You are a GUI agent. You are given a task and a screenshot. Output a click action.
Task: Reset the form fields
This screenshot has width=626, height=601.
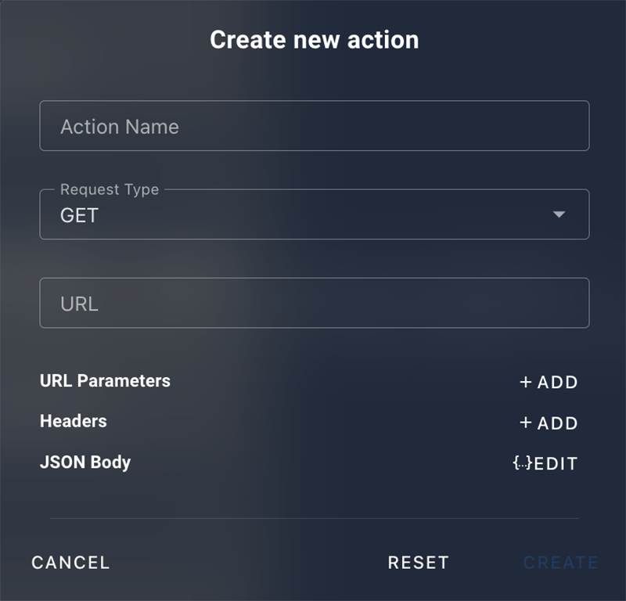[x=419, y=563]
